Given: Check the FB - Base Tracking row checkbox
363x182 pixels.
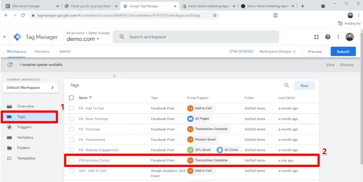Looking at the screenshot, I should click(71, 119).
